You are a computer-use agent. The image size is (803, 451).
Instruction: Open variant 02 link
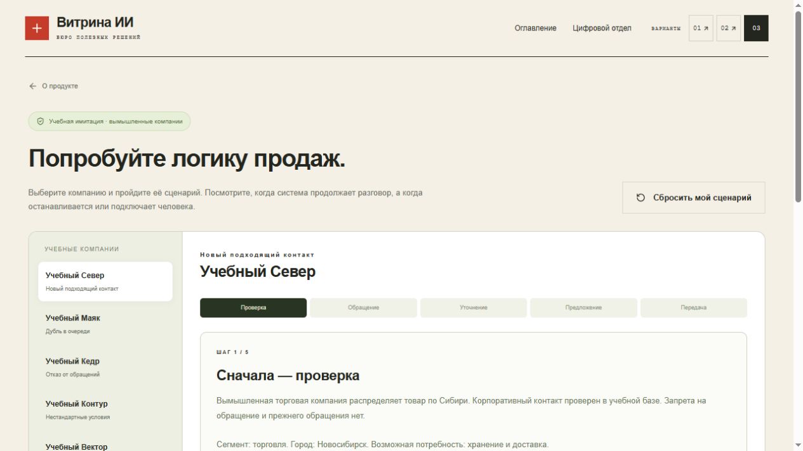coord(729,29)
